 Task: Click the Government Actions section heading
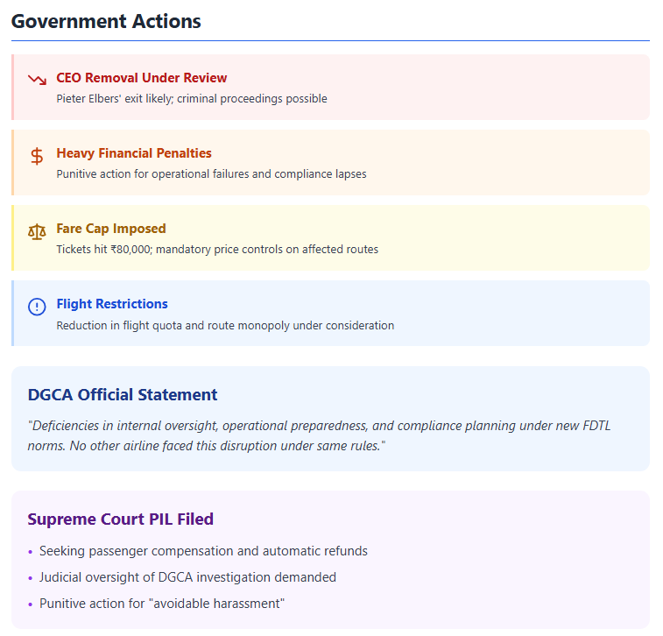tap(106, 21)
